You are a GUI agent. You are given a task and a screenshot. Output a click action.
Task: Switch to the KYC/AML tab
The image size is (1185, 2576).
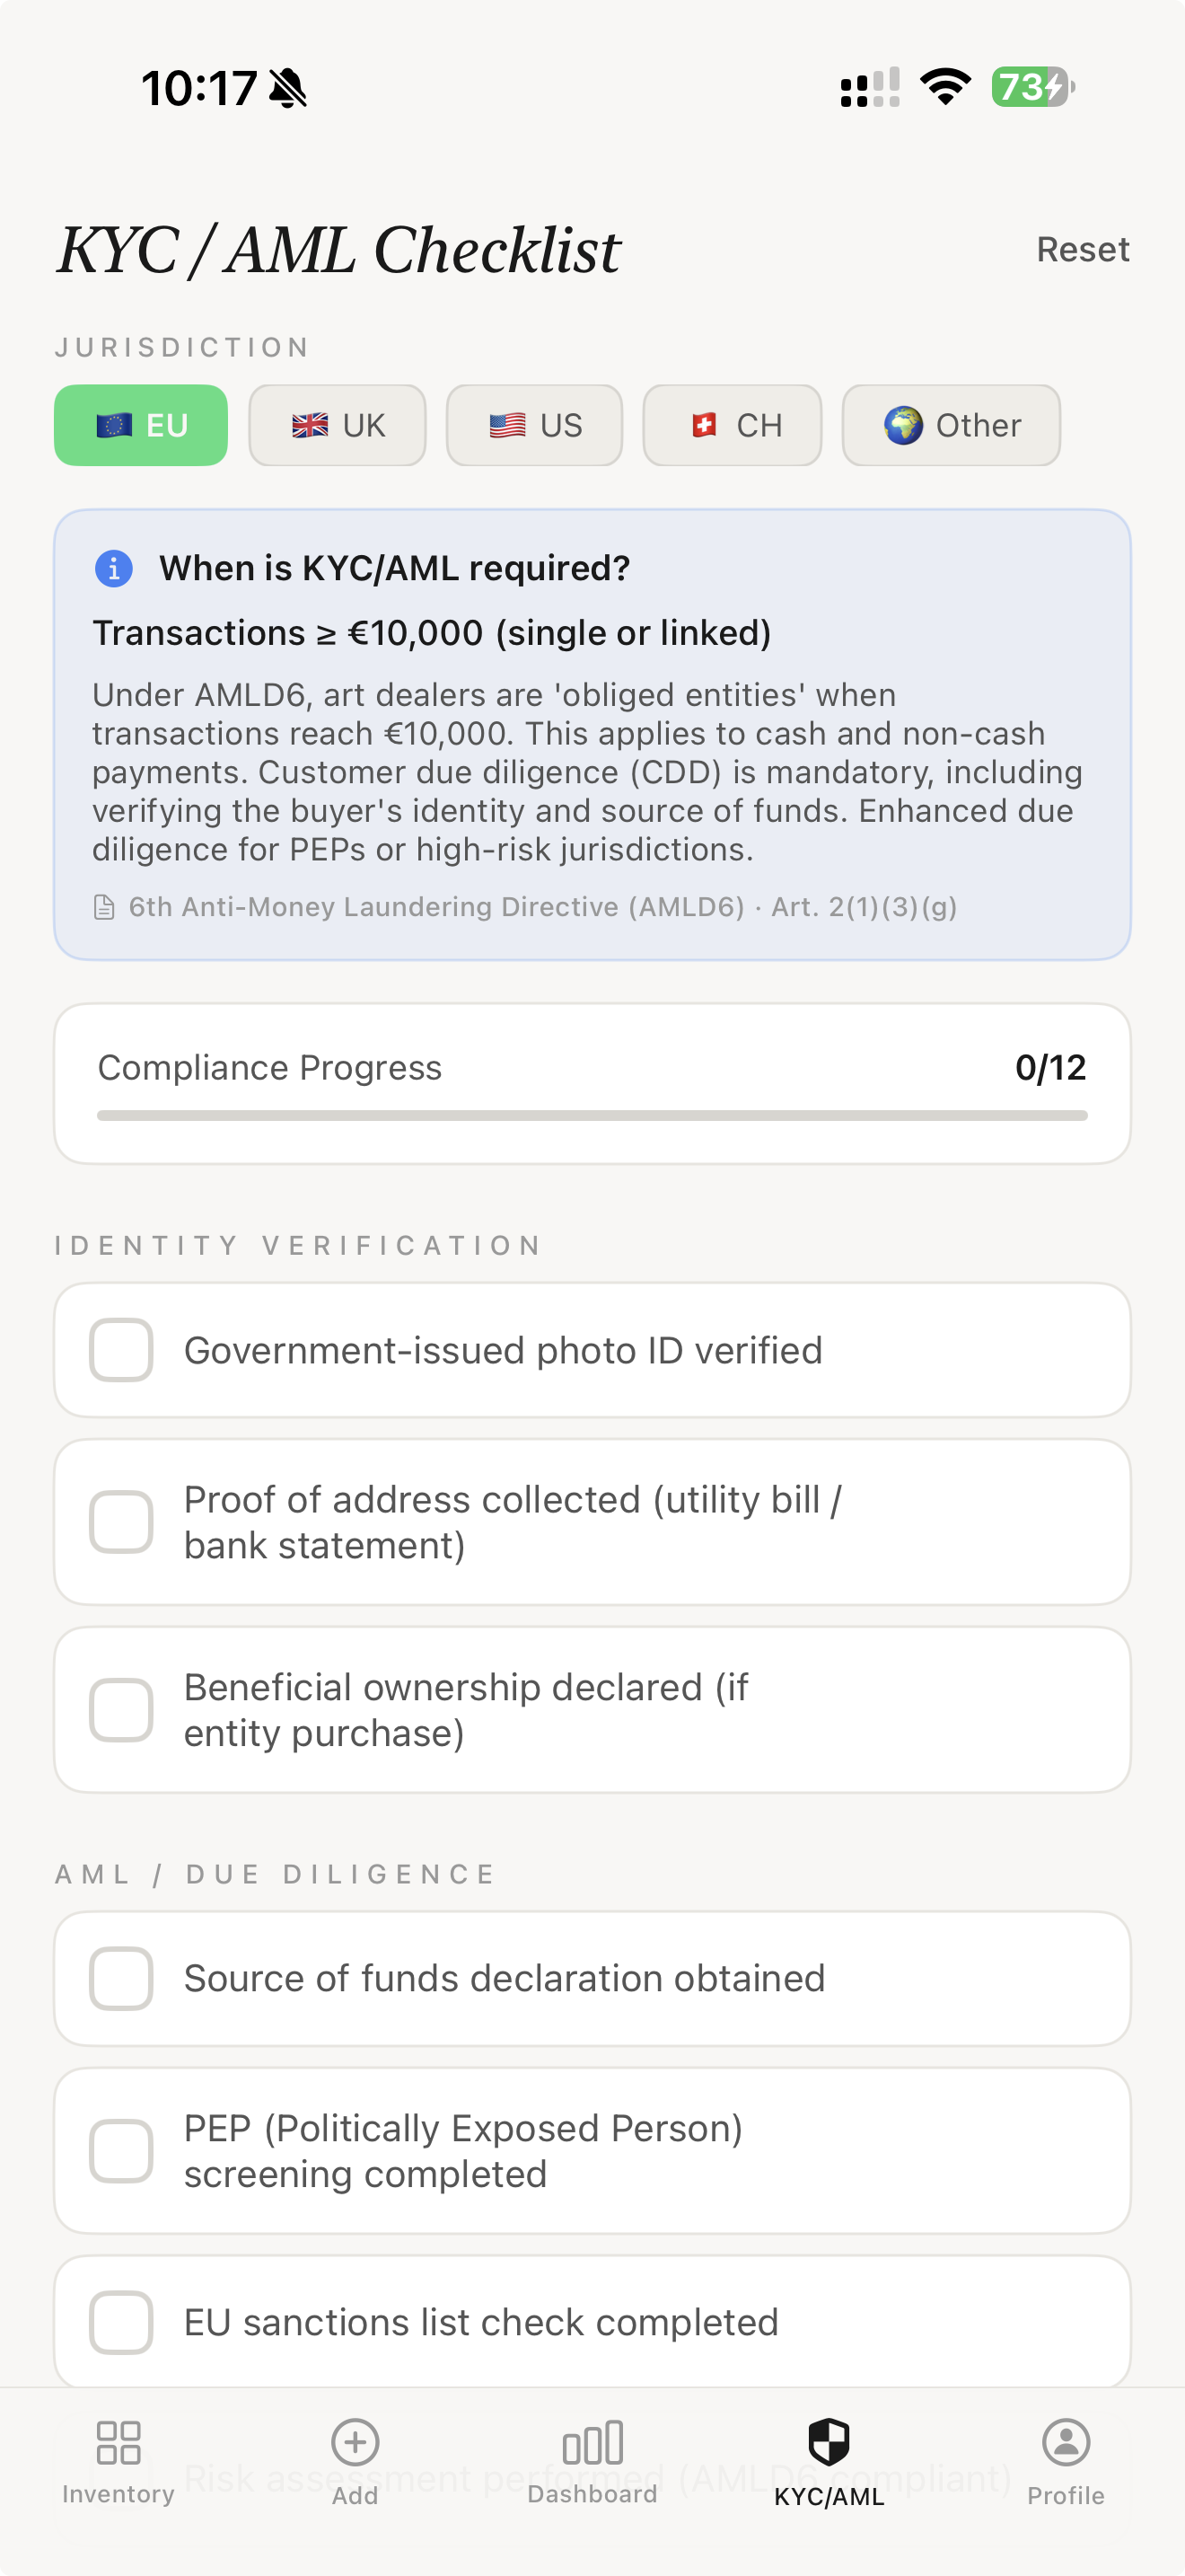[829, 2460]
